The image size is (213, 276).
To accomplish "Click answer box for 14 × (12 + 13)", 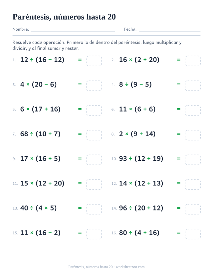I will (x=193, y=184).
